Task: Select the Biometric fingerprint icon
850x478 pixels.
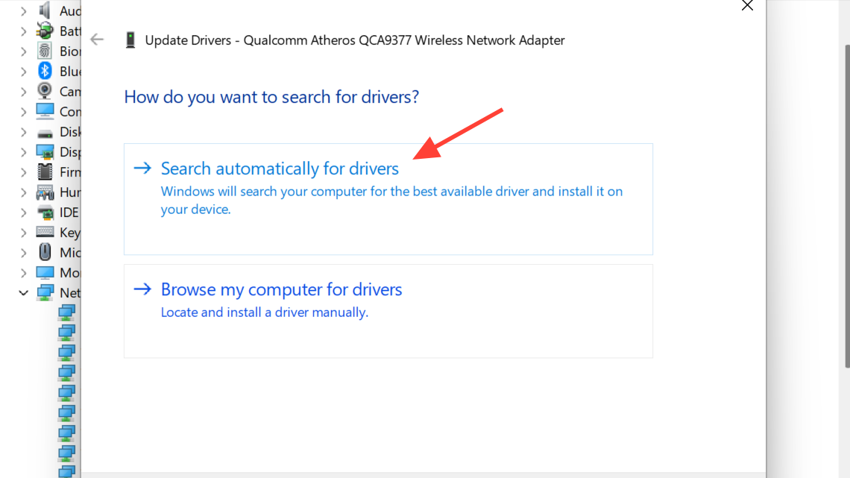Action: [45, 51]
